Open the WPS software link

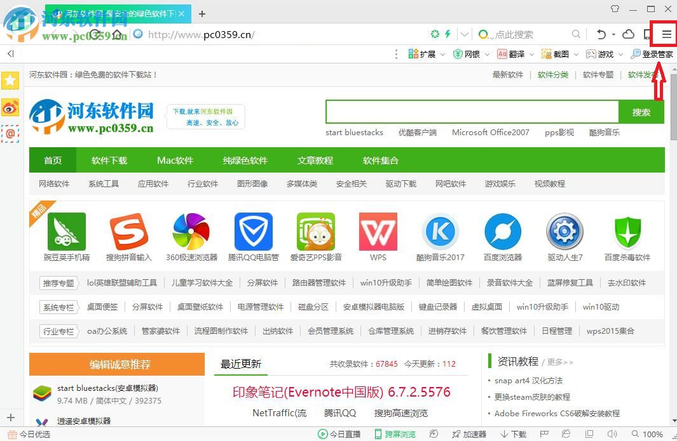378,236
